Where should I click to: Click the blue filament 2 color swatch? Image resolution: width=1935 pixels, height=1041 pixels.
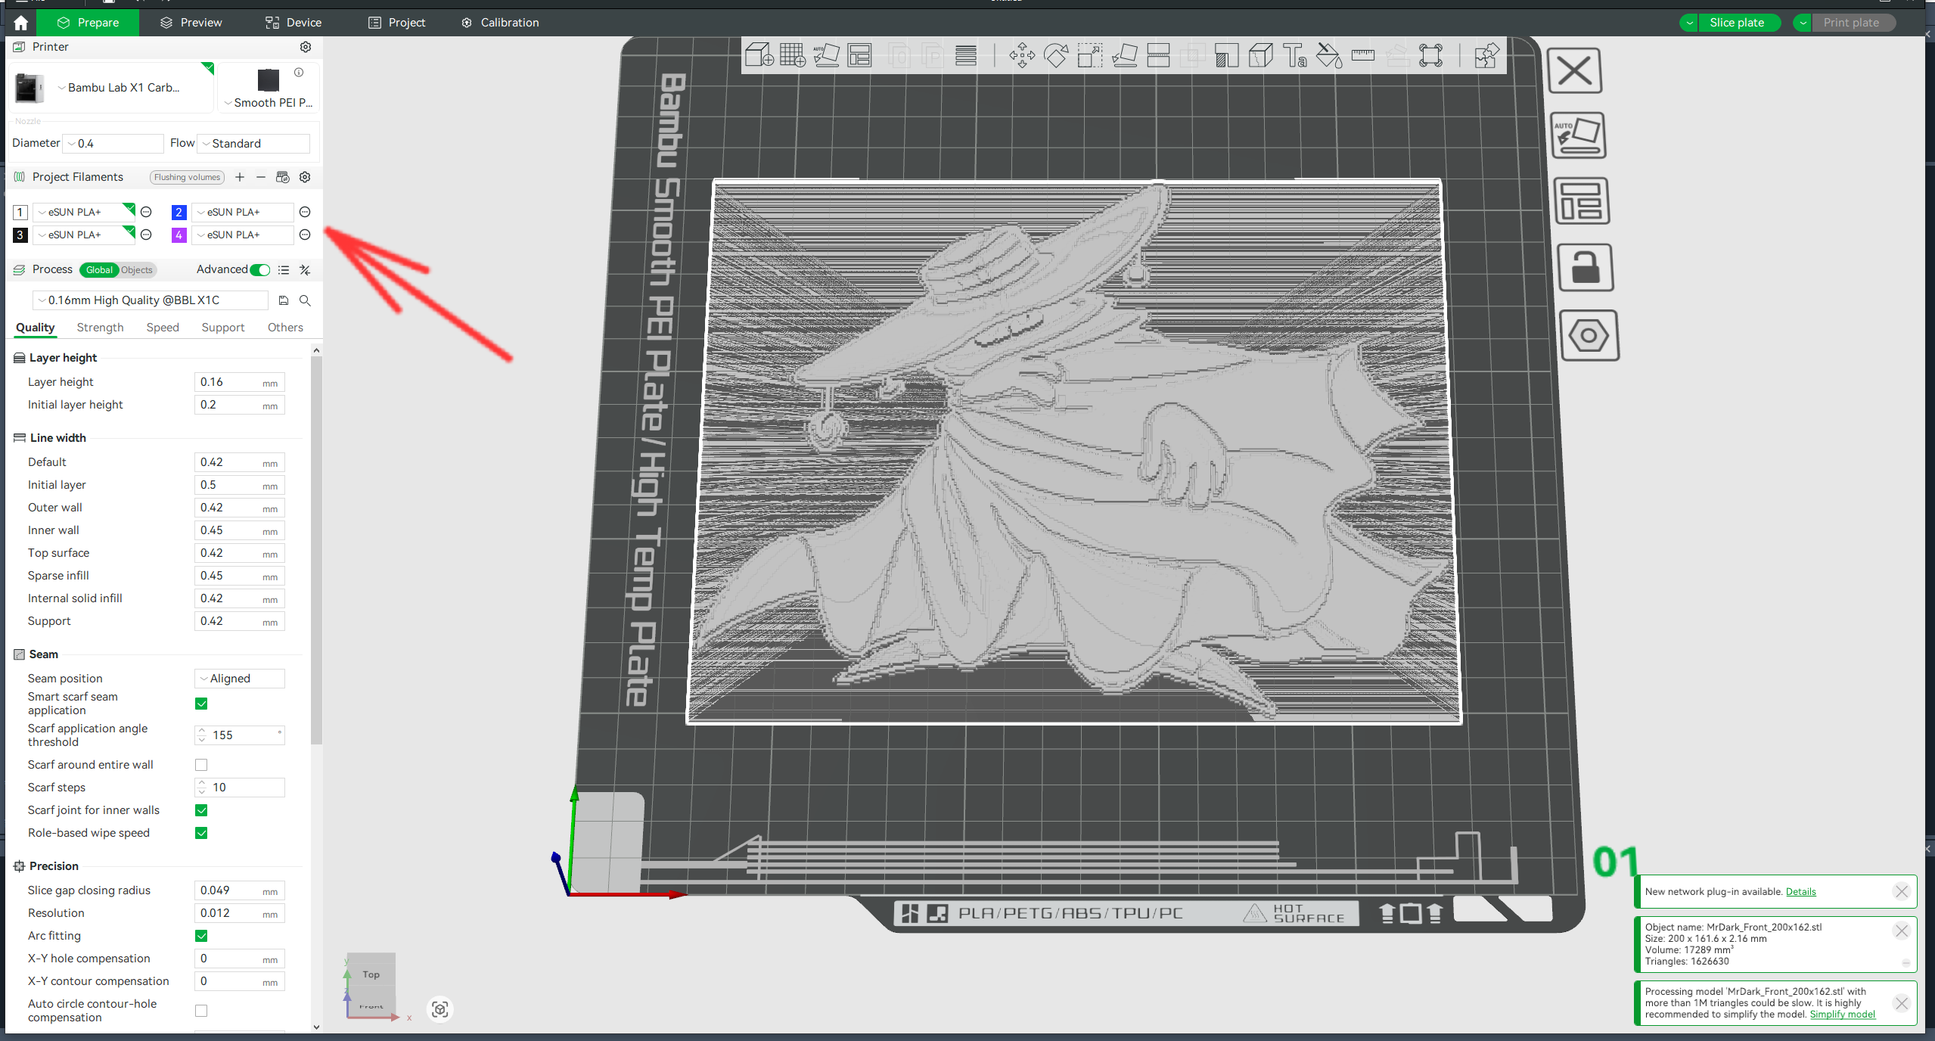(179, 213)
